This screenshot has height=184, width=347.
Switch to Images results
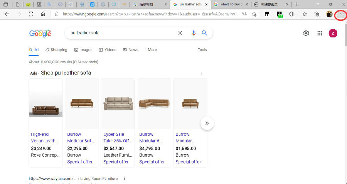[x=83, y=50]
